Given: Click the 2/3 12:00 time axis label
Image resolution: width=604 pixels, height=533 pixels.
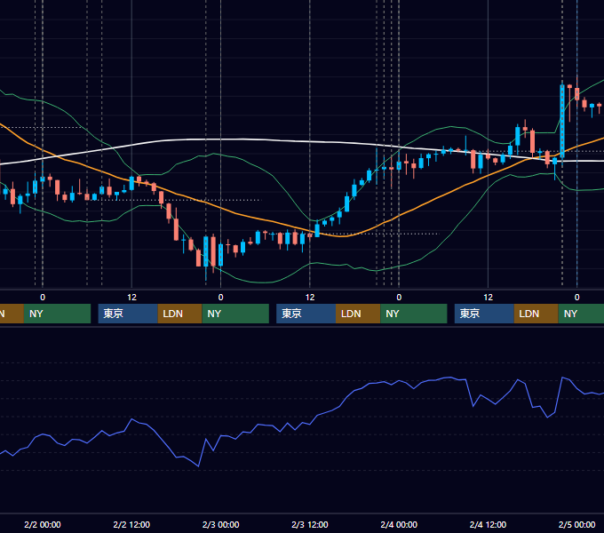Looking at the screenshot, I should [x=310, y=524].
